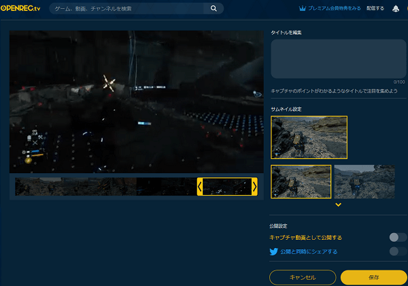408x286 pixels.
Task: Open the 配信する streaming link
Action: (x=375, y=8)
